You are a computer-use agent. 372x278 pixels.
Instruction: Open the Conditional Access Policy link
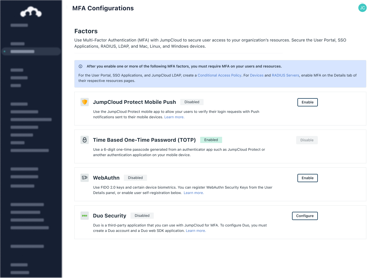(x=219, y=75)
